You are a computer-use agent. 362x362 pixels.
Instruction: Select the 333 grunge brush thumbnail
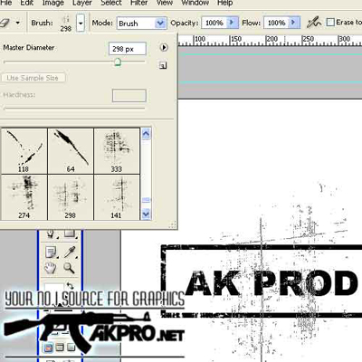pos(117,151)
